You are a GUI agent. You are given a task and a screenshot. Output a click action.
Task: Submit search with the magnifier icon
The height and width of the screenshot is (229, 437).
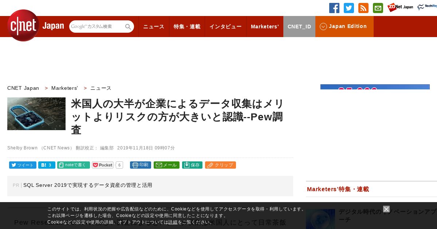click(128, 27)
